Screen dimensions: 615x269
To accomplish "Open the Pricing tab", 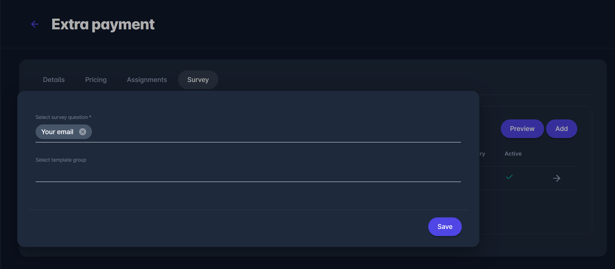I will (96, 80).
